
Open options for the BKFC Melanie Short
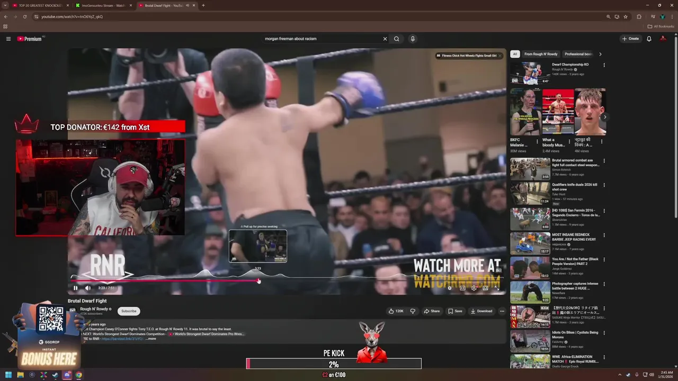(x=537, y=142)
